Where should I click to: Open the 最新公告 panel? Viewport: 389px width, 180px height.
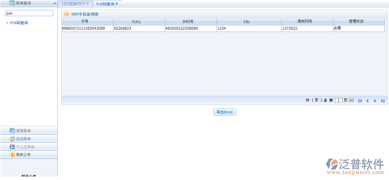29,155
